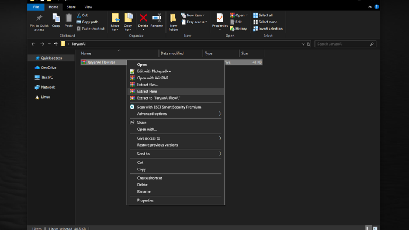The height and width of the screenshot is (230, 409).
Task: Expand the address bar history dropdown
Action: 303,44
